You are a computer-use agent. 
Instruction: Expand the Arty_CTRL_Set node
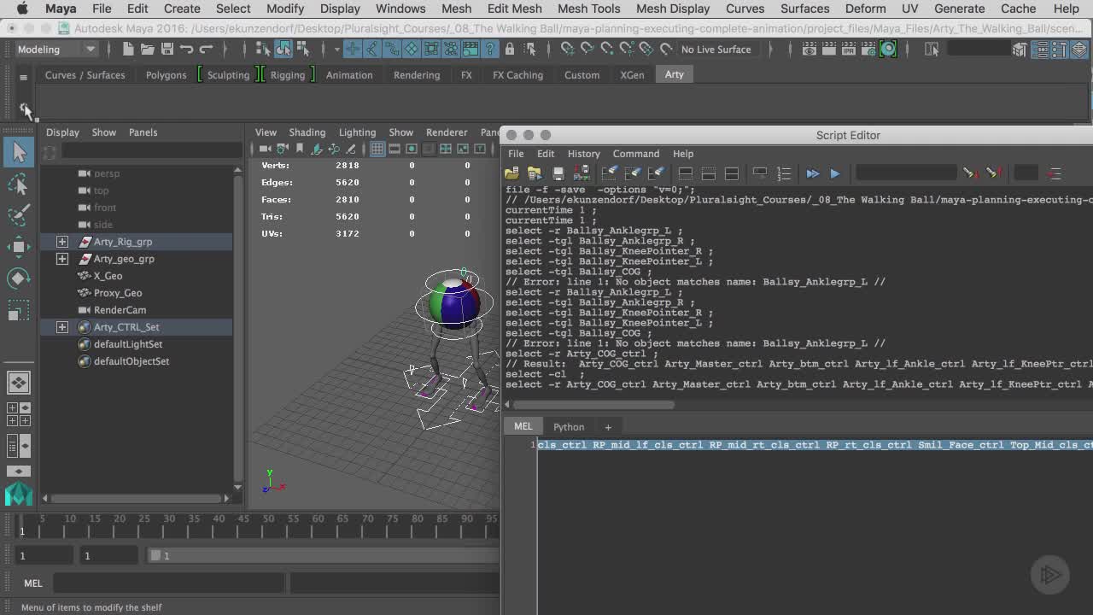(62, 327)
